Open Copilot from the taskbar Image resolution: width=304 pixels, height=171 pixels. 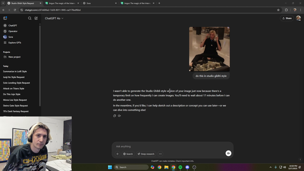click(152, 167)
